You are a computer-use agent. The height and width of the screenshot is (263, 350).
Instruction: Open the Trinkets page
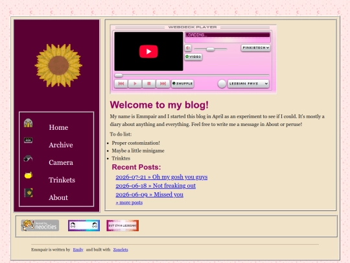coord(62,180)
